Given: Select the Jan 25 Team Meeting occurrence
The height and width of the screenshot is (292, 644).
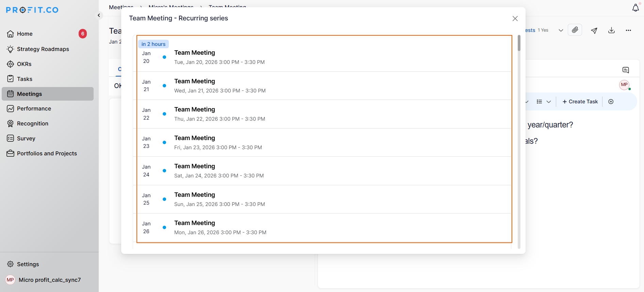Looking at the screenshot, I should [x=220, y=199].
